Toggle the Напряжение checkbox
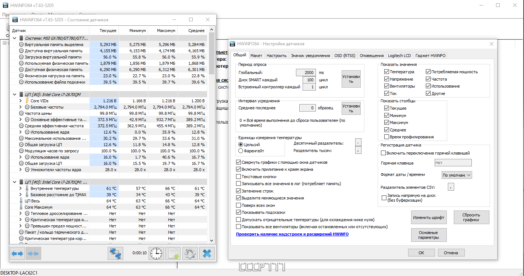The image size is (524, 276). 386,79
